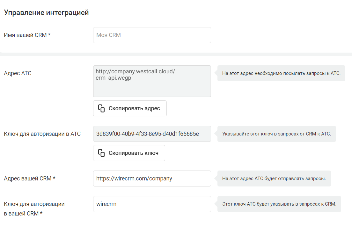352x226 pixels.
Task: Click the Ключ для авторизации в вашей CRM label
Action: pyautogui.click(x=34, y=209)
